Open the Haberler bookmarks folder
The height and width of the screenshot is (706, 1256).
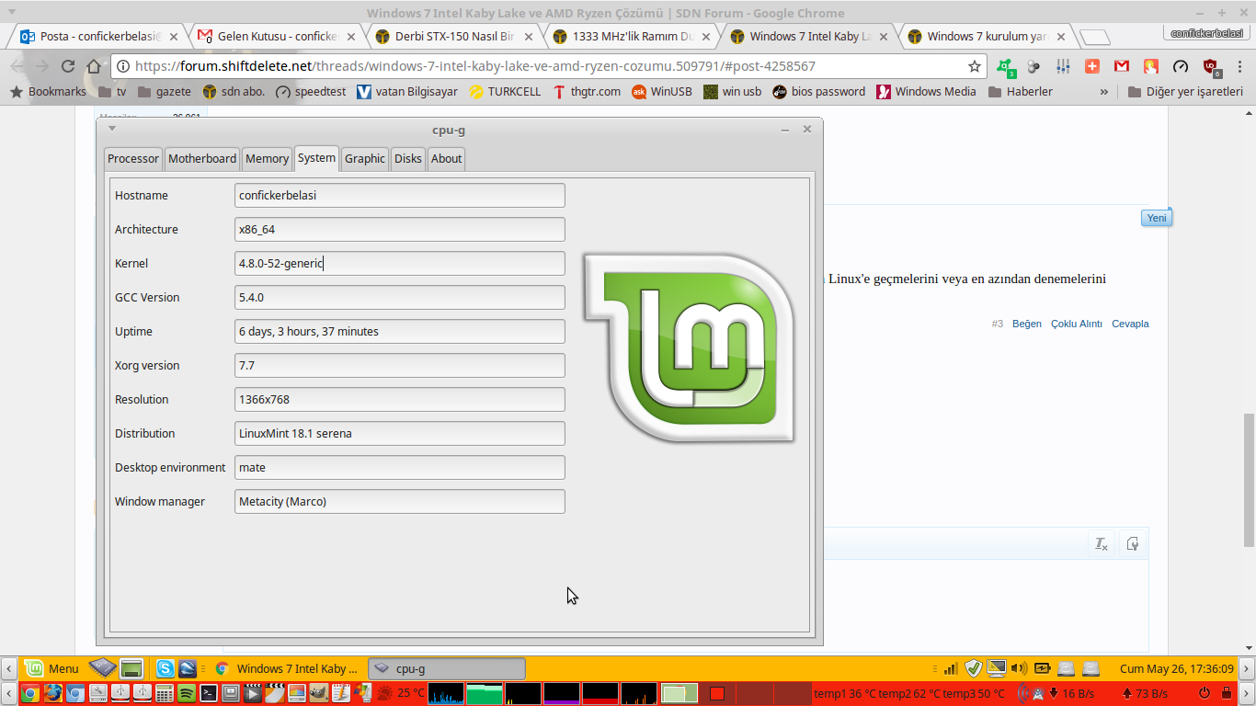(x=1020, y=91)
